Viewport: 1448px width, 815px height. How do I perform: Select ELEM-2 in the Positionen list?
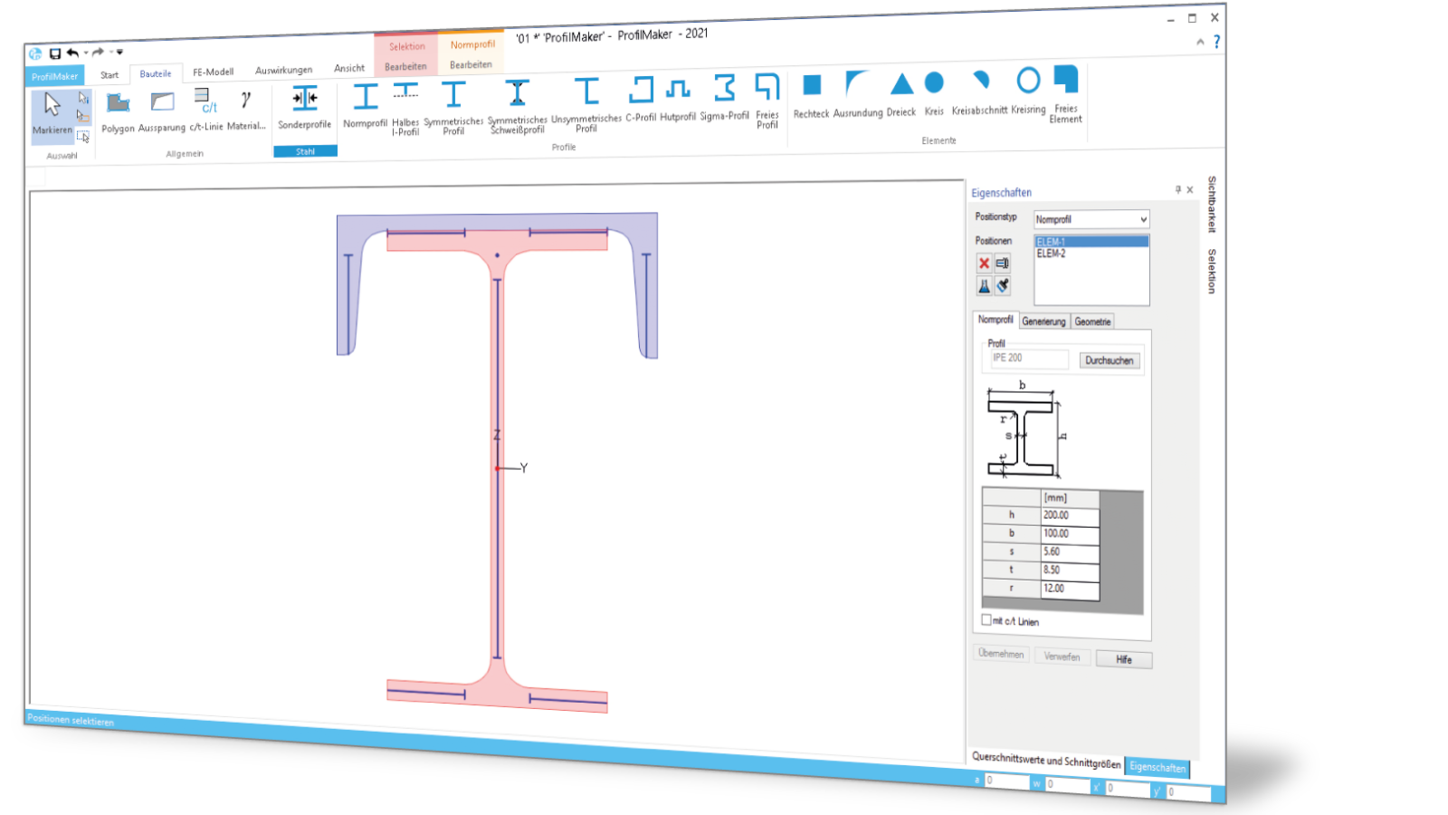pyautogui.click(x=1091, y=254)
